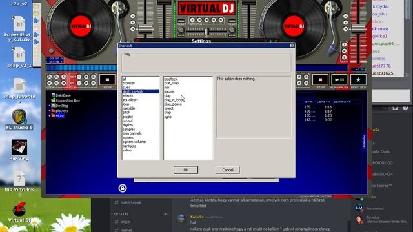Image resolution: width=413 pixels, height=232 pixels.
Task: Close the Shortcut dialog window
Action: [292, 46]
